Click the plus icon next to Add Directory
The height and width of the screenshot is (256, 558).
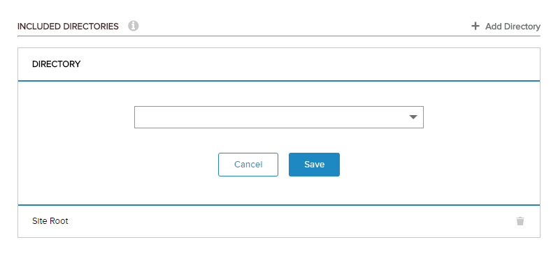pos(475,27)
